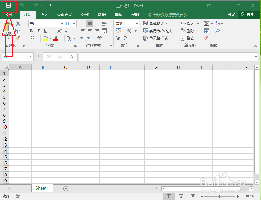This screenshot has width=261, height=200.
Task: Select the Format Painter tool
Action: tap(18, 38)
